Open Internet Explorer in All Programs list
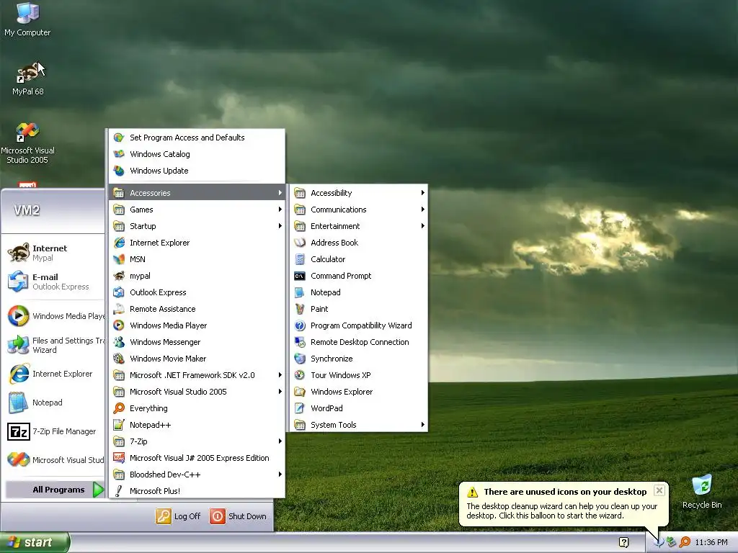This screenshot has width=738, height=553. pyautogui.click(x=197, y=243)
